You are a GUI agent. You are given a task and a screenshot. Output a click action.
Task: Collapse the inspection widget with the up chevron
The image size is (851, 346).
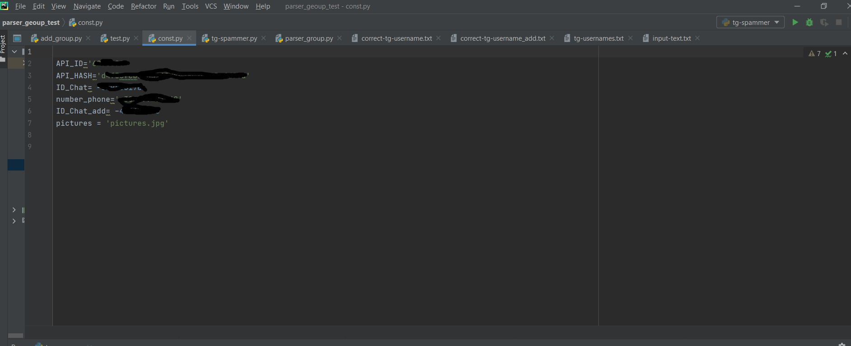(x=845, y=53)
